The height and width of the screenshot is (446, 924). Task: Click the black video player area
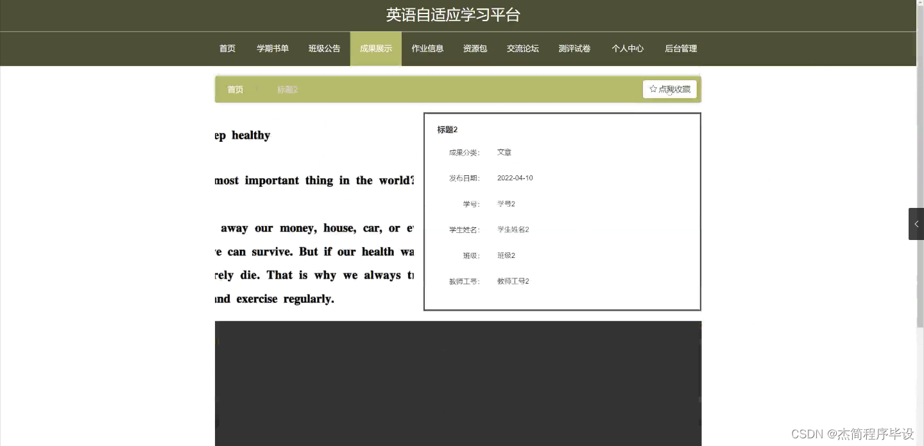coord(458,383)
